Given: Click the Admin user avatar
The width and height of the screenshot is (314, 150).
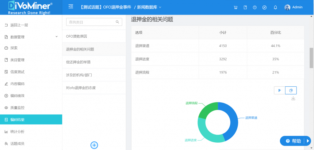Looking at the screenshot, I should click(x=287, y=7).
